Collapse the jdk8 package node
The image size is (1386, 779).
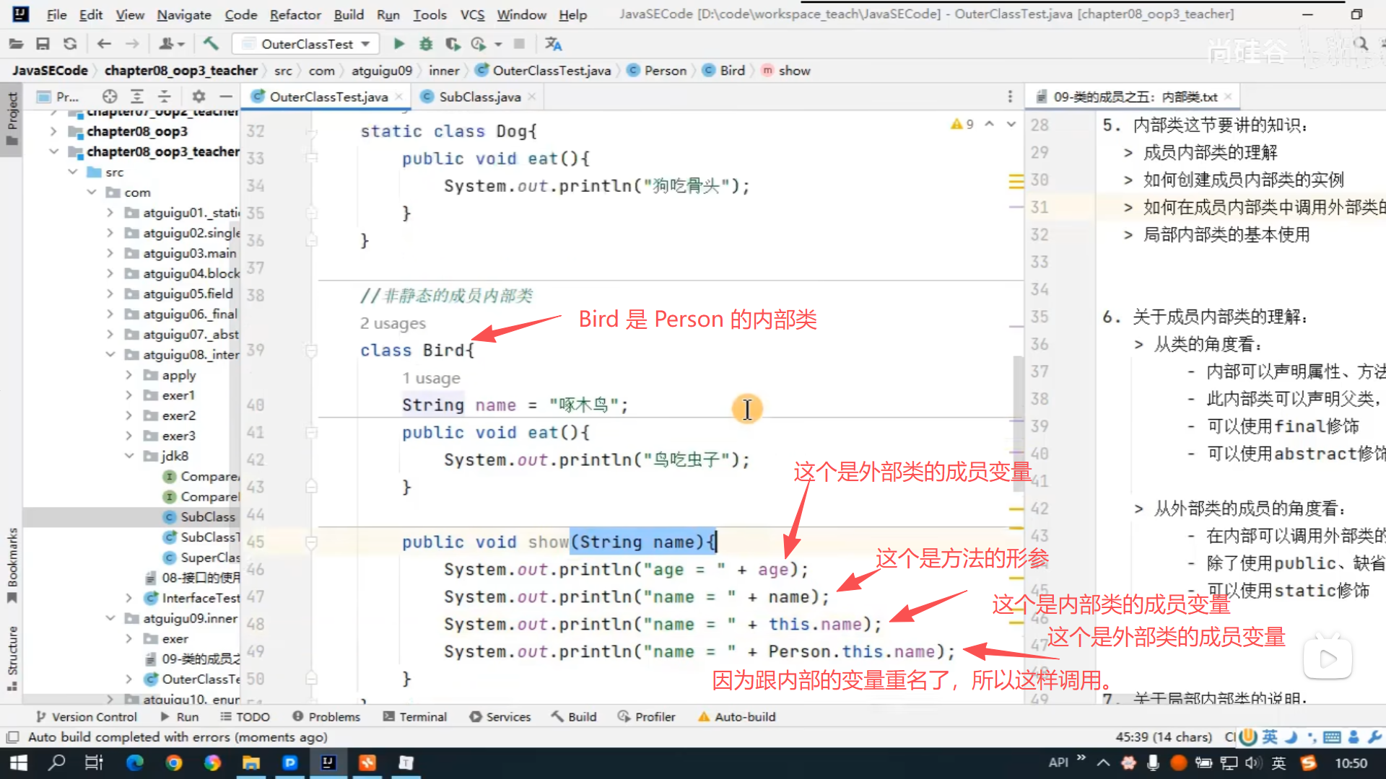pyautogui.click(x=129, y=456)
